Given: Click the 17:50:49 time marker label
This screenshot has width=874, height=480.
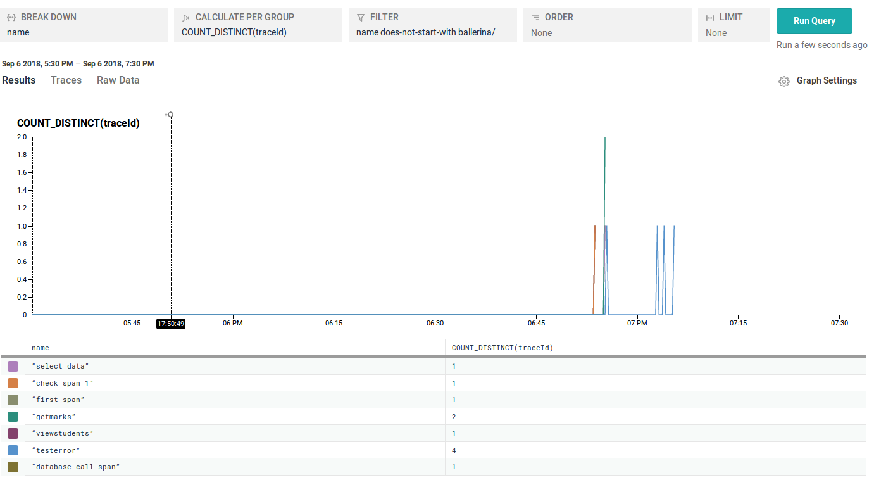Looking at the screenshot, I should point(171,324).
